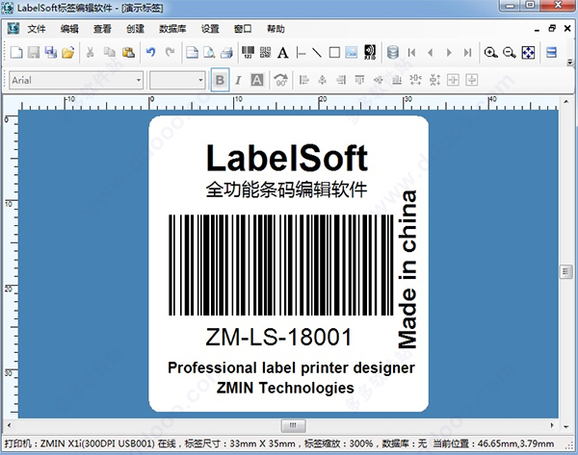
Task: Open the 窗口 (Window) menu
Action: click(243, 29)
